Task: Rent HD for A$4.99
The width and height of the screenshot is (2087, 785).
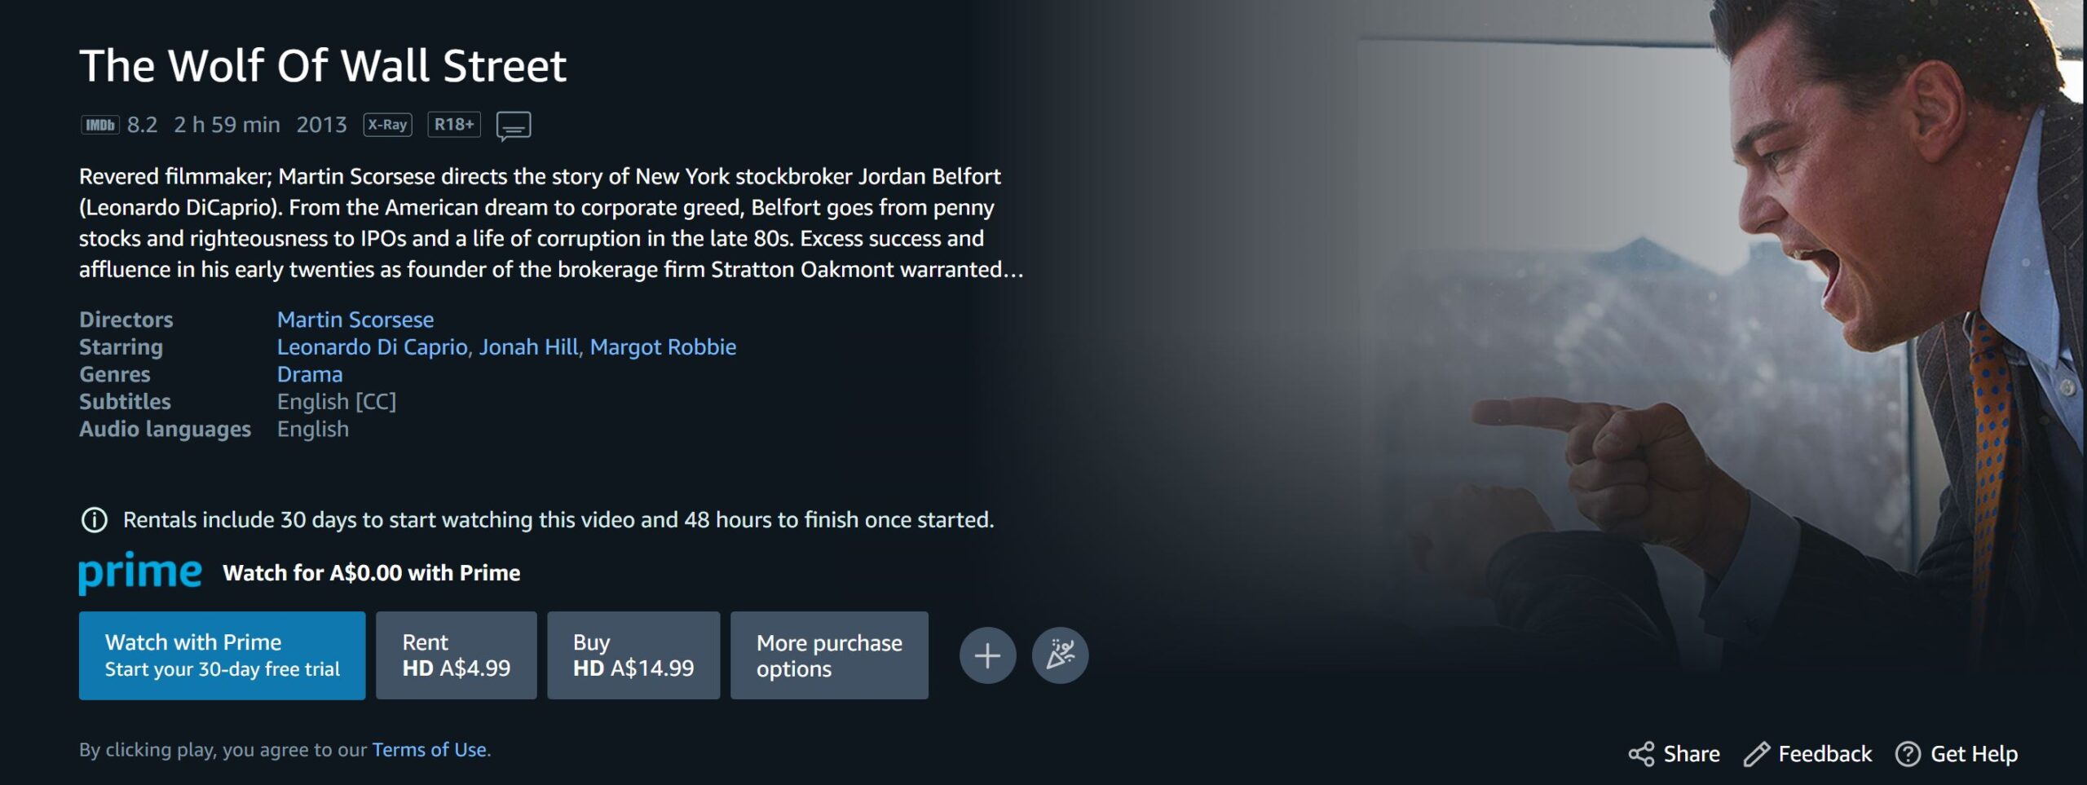Action: (457, 655)
